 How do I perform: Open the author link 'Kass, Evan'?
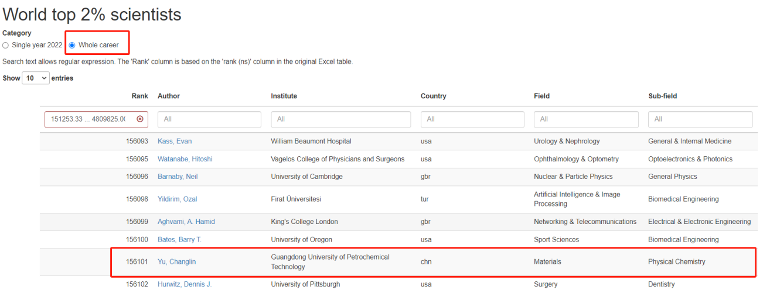(175, 141)
